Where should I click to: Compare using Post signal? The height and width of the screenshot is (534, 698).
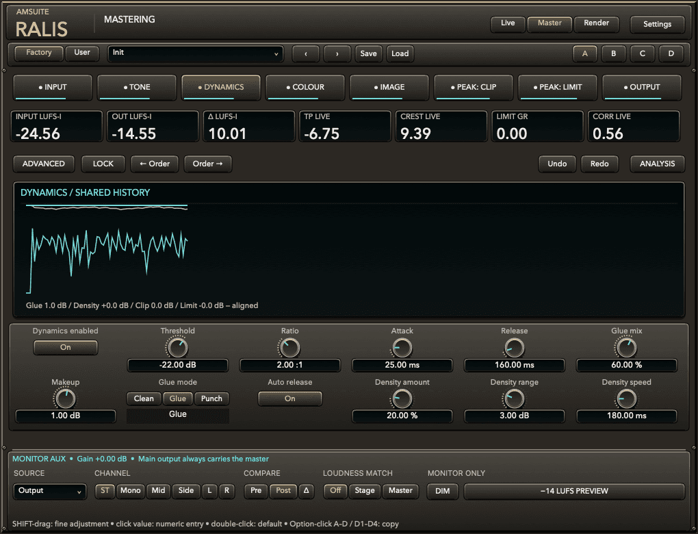tap(283, 490)
